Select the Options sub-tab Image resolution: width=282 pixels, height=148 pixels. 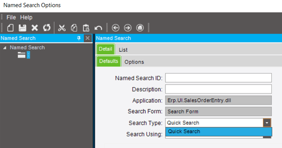134,62
